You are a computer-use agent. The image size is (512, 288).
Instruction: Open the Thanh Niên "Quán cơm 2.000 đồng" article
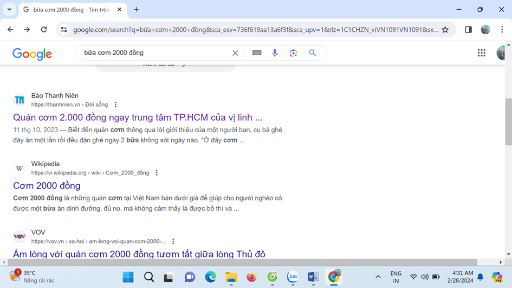coord(138,117)
